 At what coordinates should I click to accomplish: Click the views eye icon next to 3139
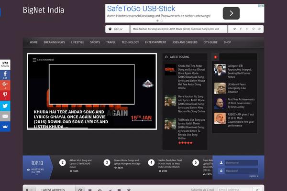coord(115,168)
